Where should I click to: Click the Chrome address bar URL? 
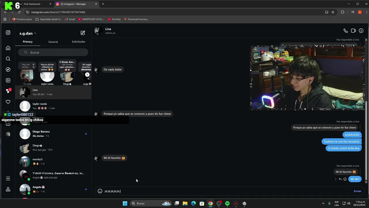(58, 12)
